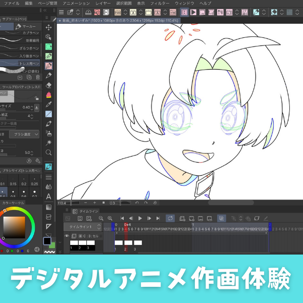Click timeline zoom out magnifier
This screenshot has width=303, height=303.
(101, 218)
